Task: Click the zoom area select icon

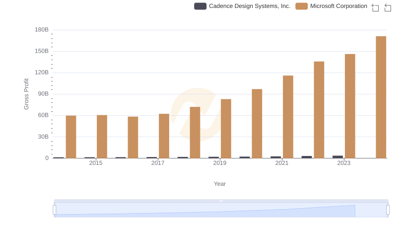Action: [375, 7]
